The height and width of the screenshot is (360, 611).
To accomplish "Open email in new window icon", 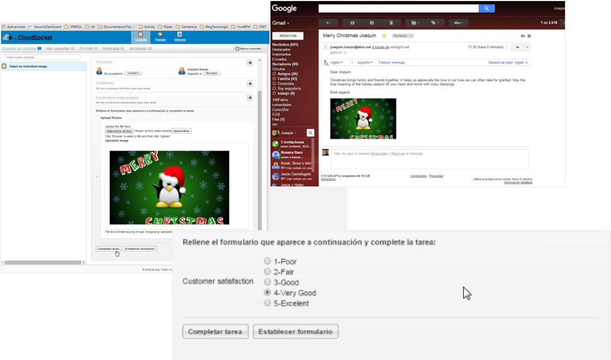I will pyautogui.click(x=529, y=36).
